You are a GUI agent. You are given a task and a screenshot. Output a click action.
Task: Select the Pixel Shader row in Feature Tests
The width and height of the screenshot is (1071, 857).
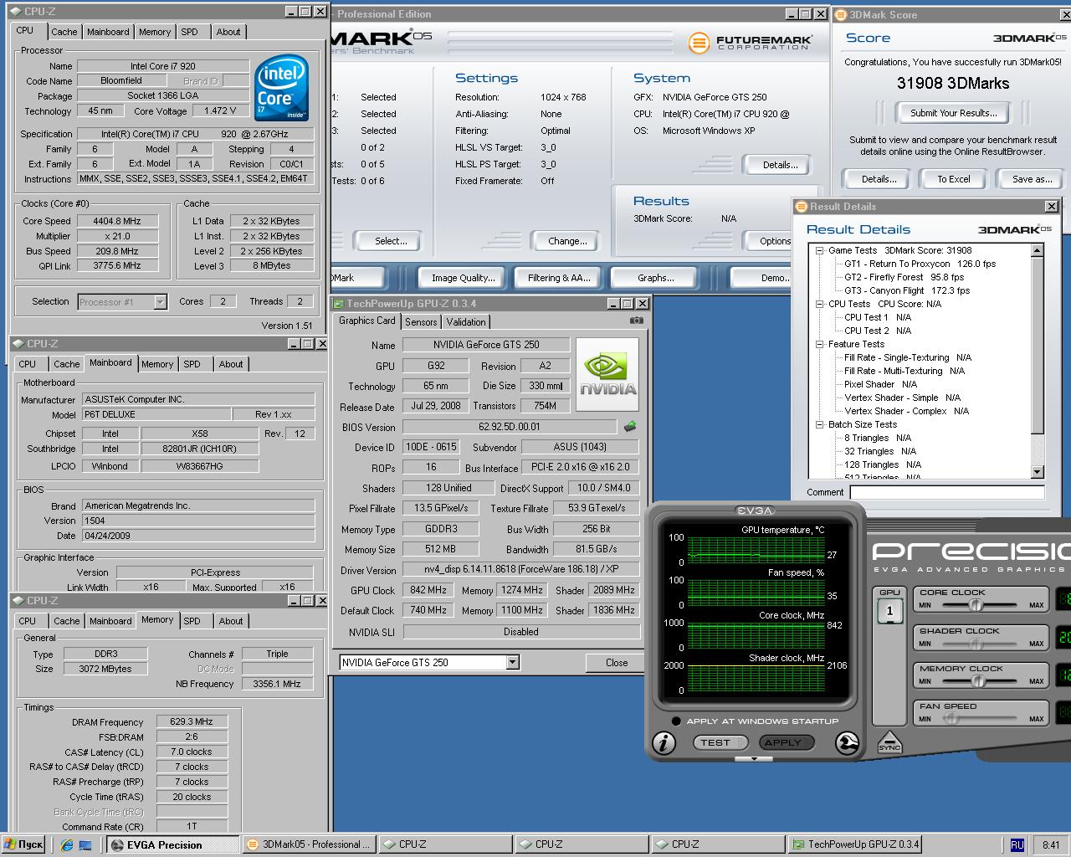[x=880, y=384]
